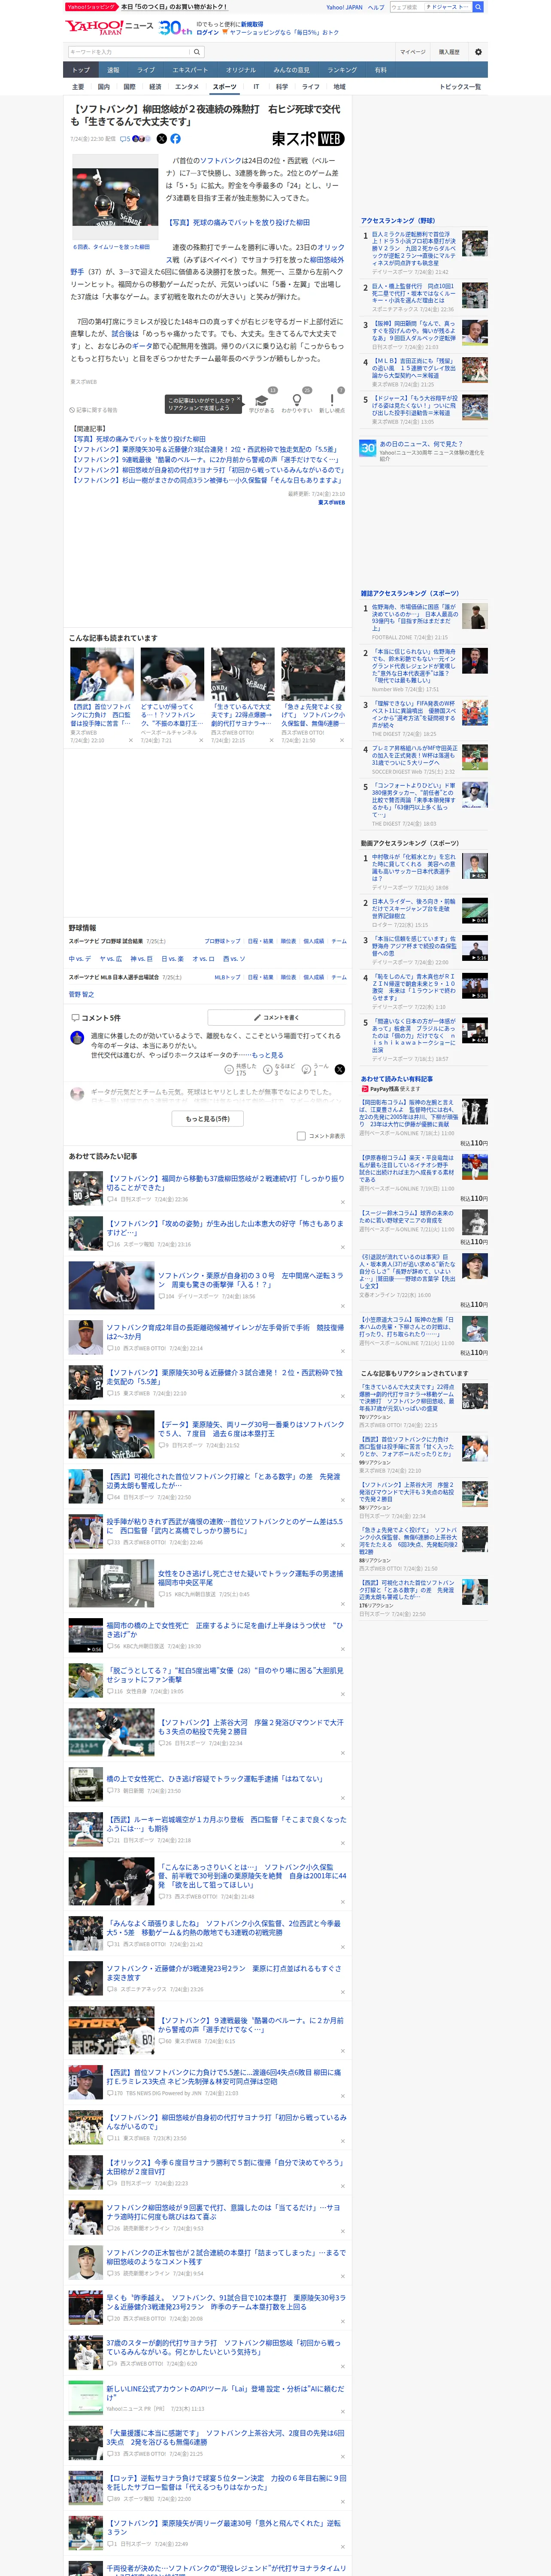This screenshot has width=551, height=2576.
Task: Click the 菅野 智之 player link
Action: [x=81, y=994]
